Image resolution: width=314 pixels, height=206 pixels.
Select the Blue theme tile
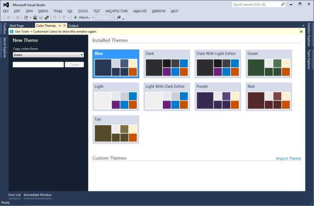coord(116,64)
